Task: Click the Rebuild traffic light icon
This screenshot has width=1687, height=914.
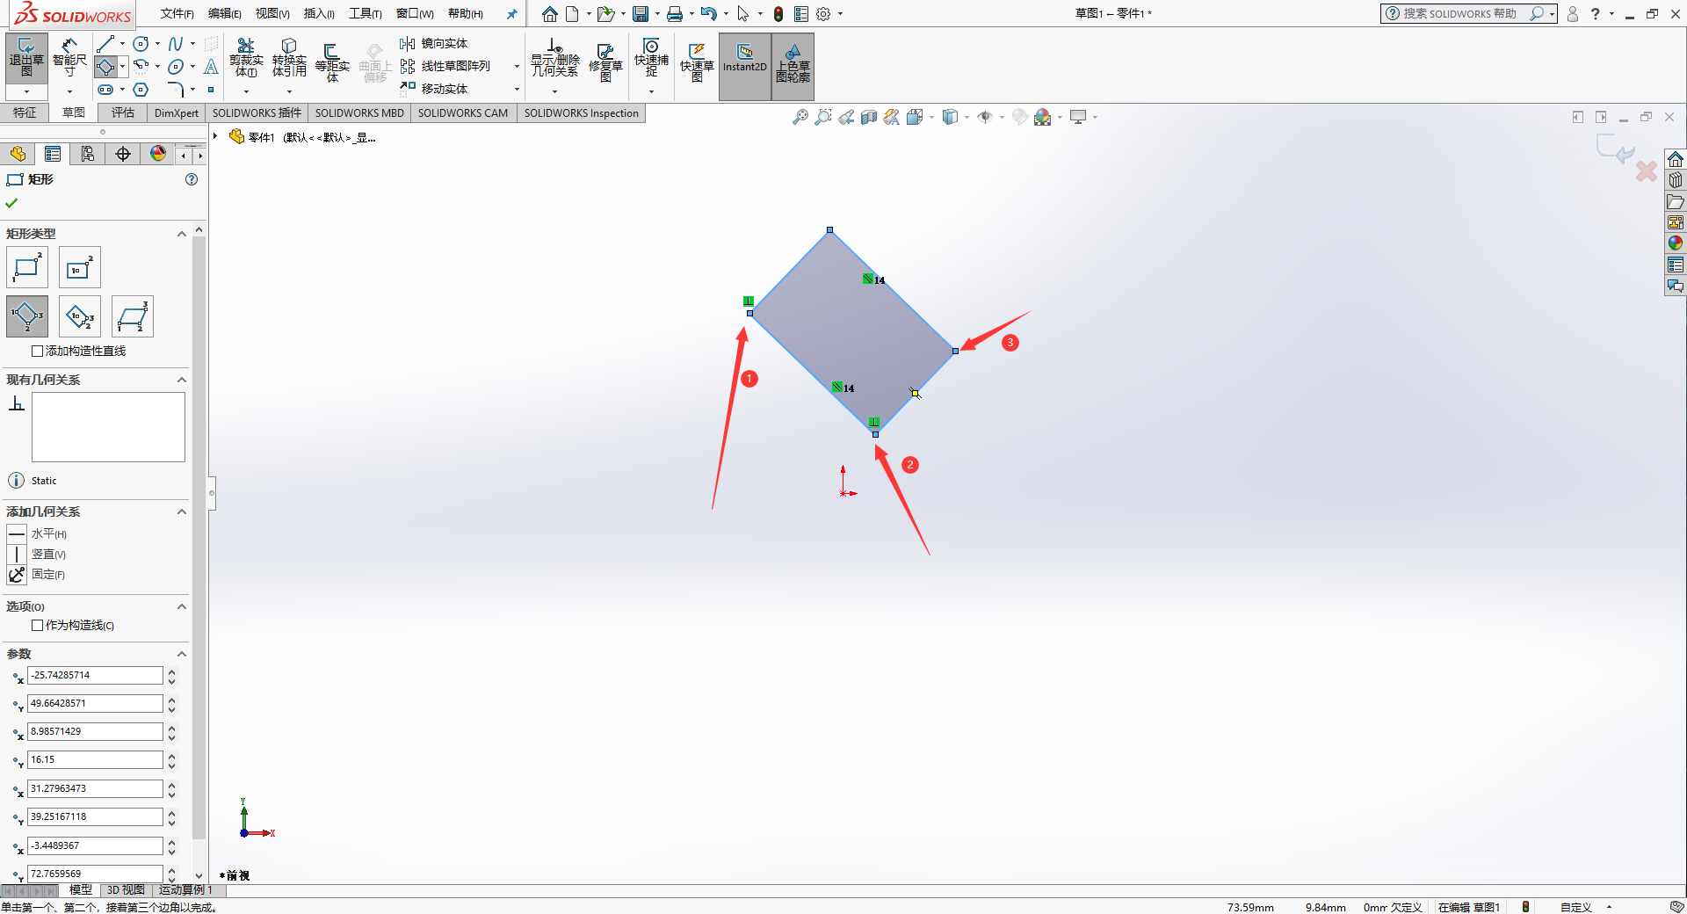Action: tap(778, 13)
